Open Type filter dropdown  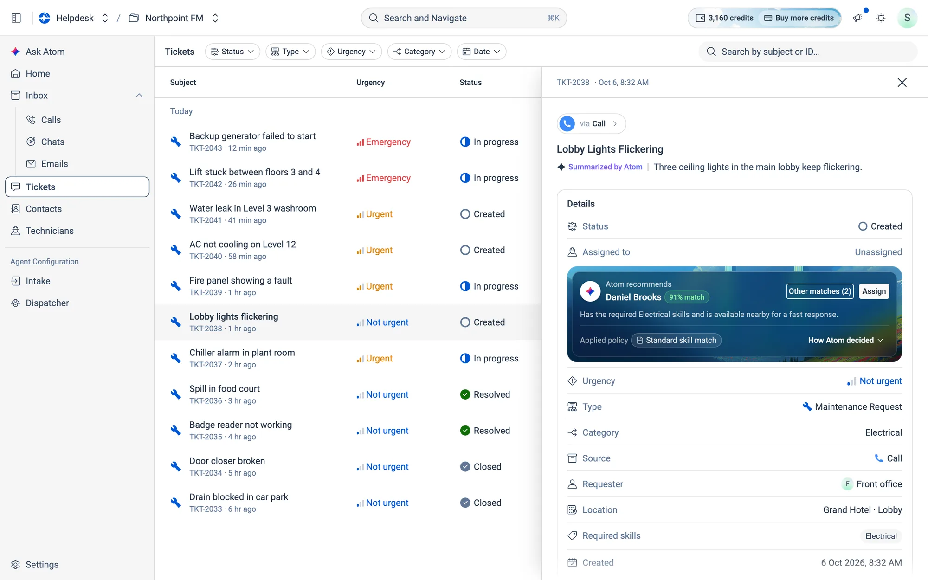click(290, 52)
